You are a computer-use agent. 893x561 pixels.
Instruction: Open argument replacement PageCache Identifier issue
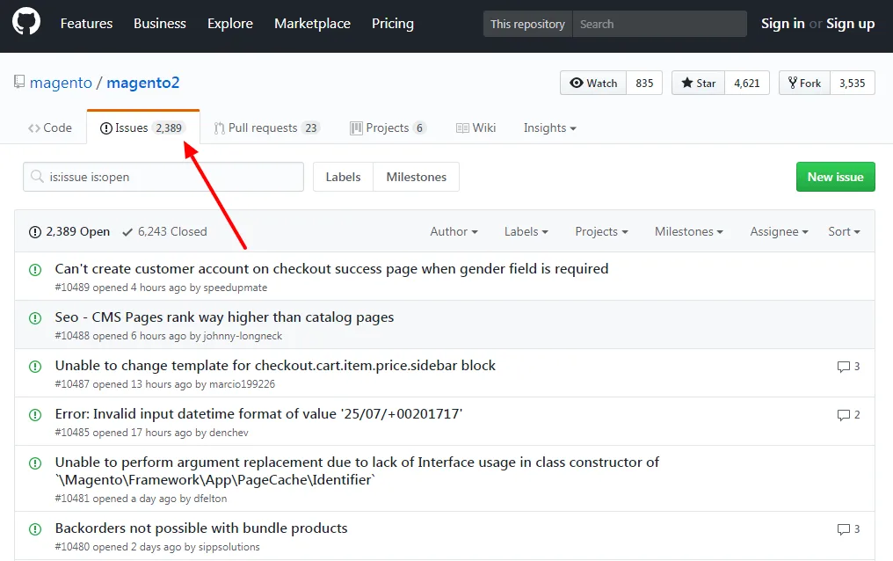357,470
